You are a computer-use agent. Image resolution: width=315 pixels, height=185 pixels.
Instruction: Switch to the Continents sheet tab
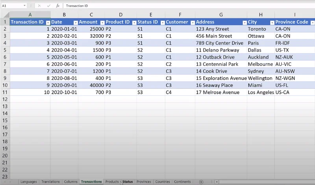click(x=182, y=181)
